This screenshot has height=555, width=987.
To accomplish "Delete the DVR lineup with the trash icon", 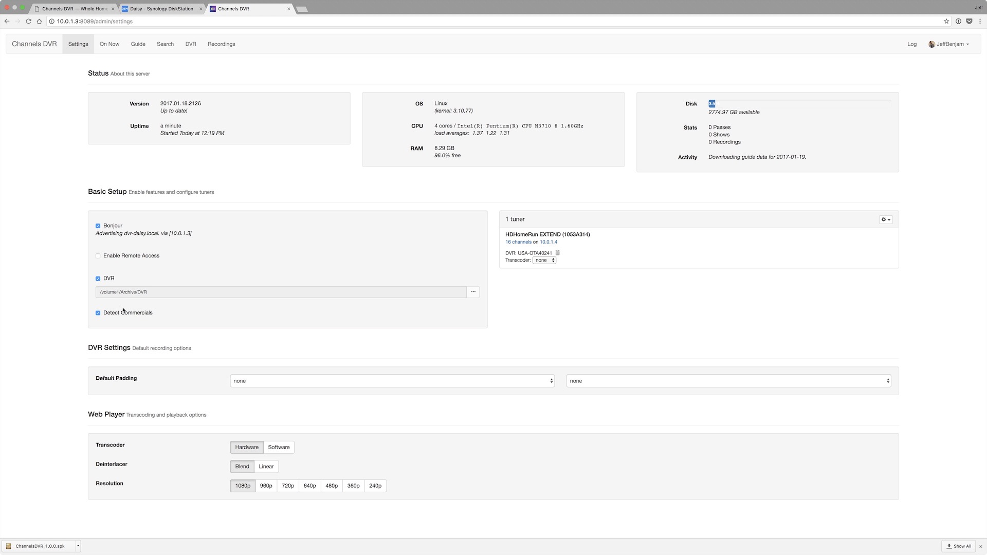I will click(x=557, y=253).
